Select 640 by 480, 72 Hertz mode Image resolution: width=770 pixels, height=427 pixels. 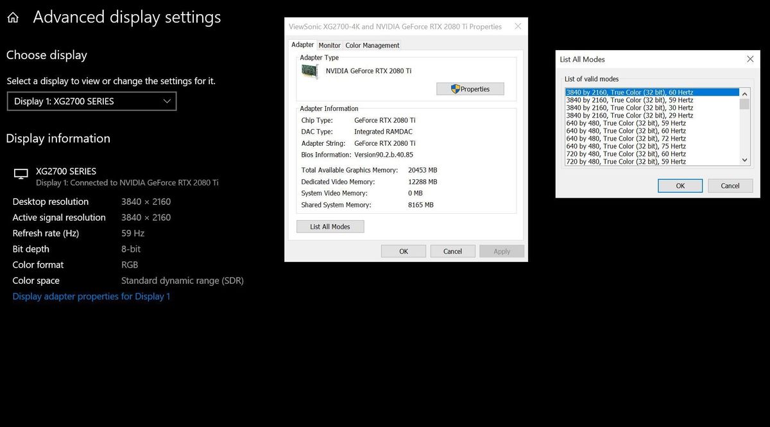point(652,139)
